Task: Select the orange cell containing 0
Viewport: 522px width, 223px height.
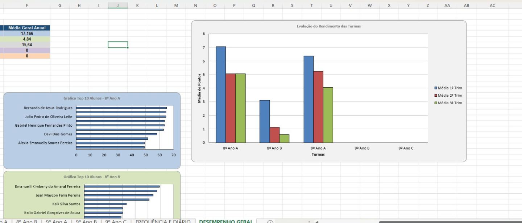Action: pyautogui.click(x=27, y=56)
